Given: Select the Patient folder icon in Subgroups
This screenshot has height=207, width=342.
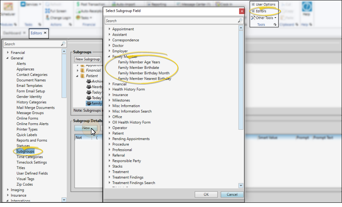Looking at the screenshot, I should pyautogui.click(x=82, y=76).
